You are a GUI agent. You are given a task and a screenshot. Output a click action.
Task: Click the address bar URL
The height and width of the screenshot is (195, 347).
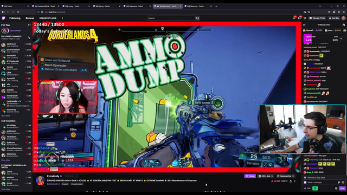click(x=55, y=12)
